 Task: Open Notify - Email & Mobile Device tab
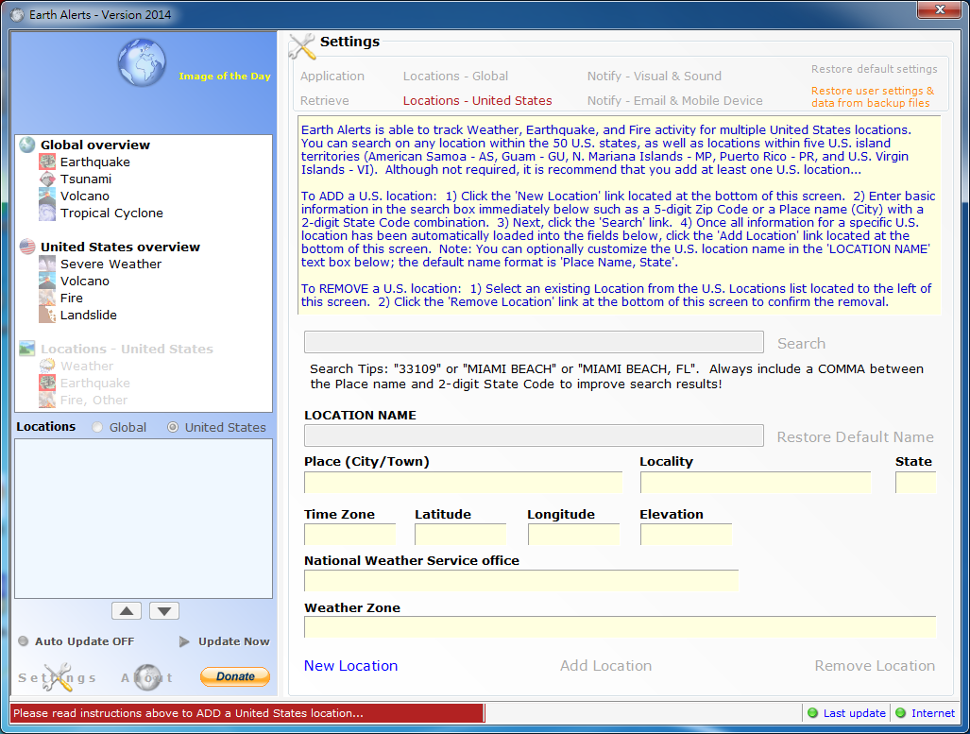pos(675,100)
